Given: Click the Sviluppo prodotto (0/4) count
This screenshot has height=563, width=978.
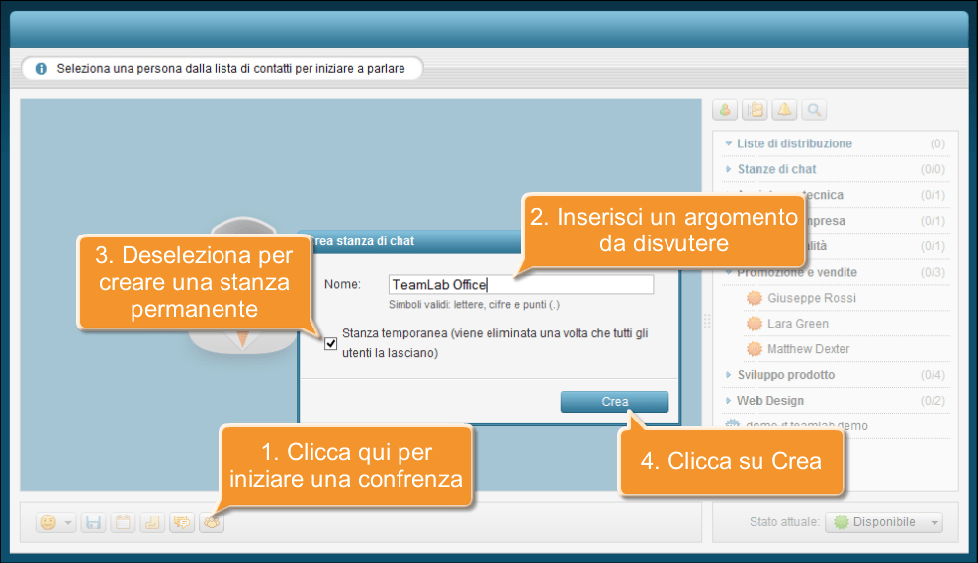Looking at the screenshot, I should pos(933,374).
